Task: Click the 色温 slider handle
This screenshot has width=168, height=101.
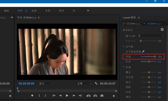Action: point(155,57)
